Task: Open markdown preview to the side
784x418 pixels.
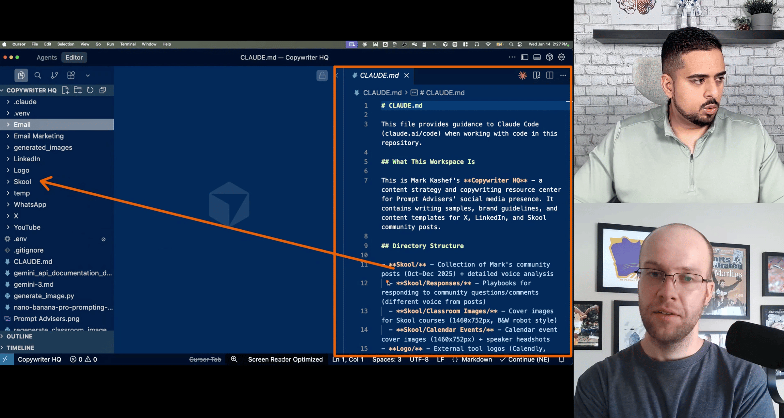Action: click(536, 75)
